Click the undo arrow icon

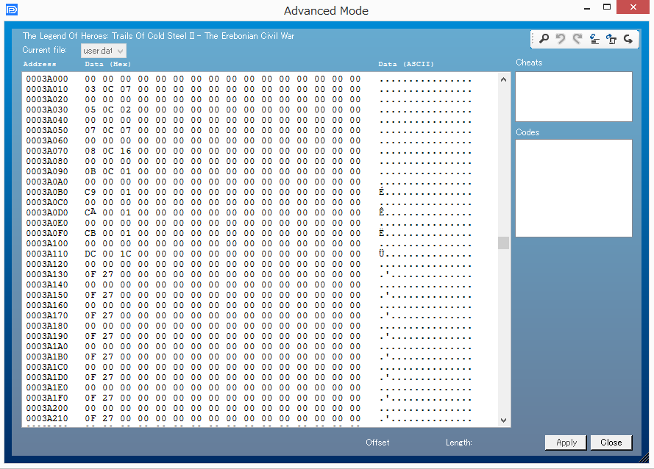561,39
